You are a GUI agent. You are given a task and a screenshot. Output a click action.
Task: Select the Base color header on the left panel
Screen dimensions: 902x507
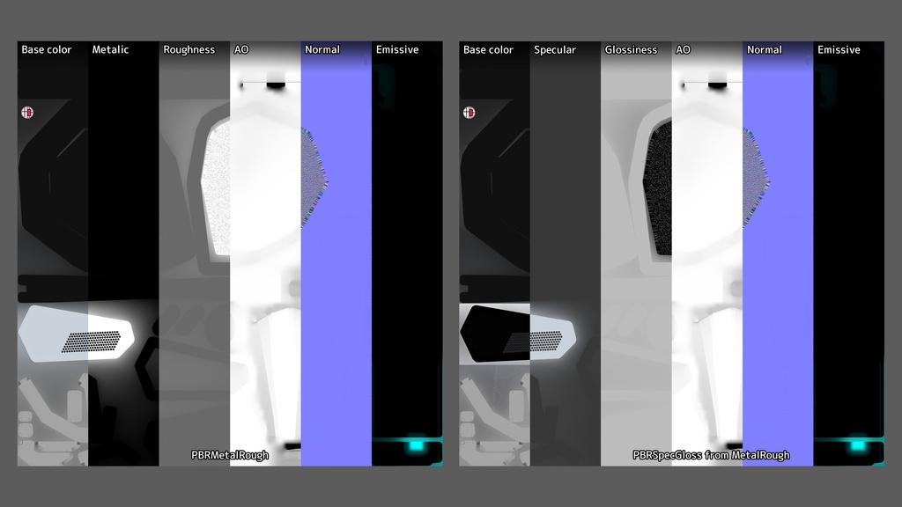coord(47,50)
